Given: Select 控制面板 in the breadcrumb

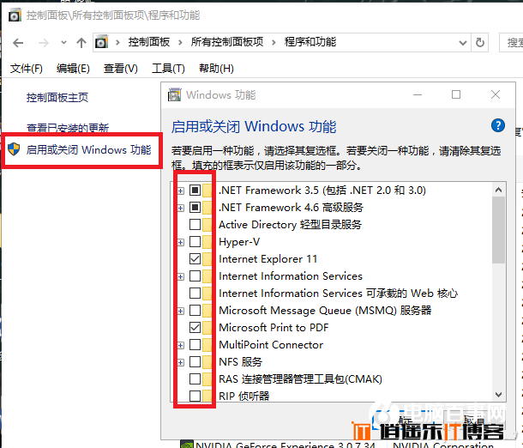Looking at the screenshot, I should click(x=149, y=42).
